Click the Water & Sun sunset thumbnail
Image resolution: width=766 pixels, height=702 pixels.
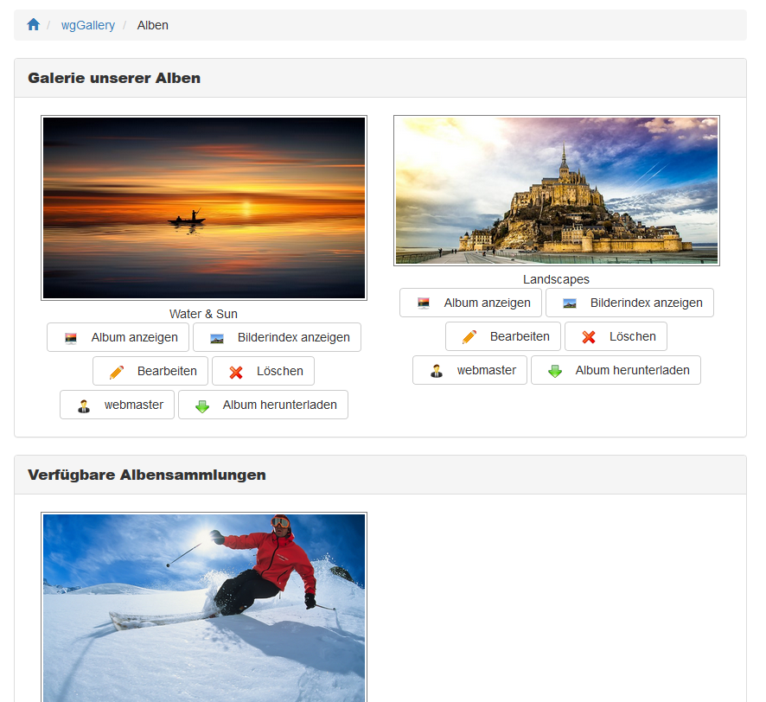[204, 208]
